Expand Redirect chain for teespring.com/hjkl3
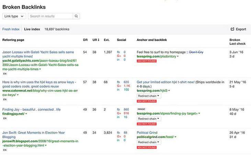251x155 pixels. [149, 96]
